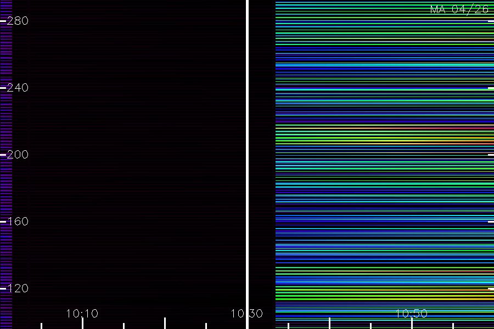Click the MA 04/26 date label

pyautogui.click(x=459, y=9)
